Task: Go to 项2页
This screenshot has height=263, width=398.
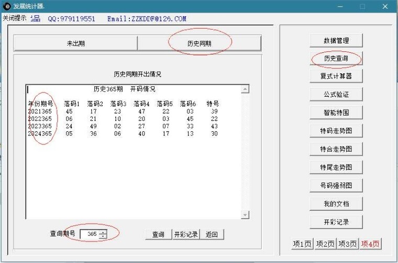Action: pos(325,244)
